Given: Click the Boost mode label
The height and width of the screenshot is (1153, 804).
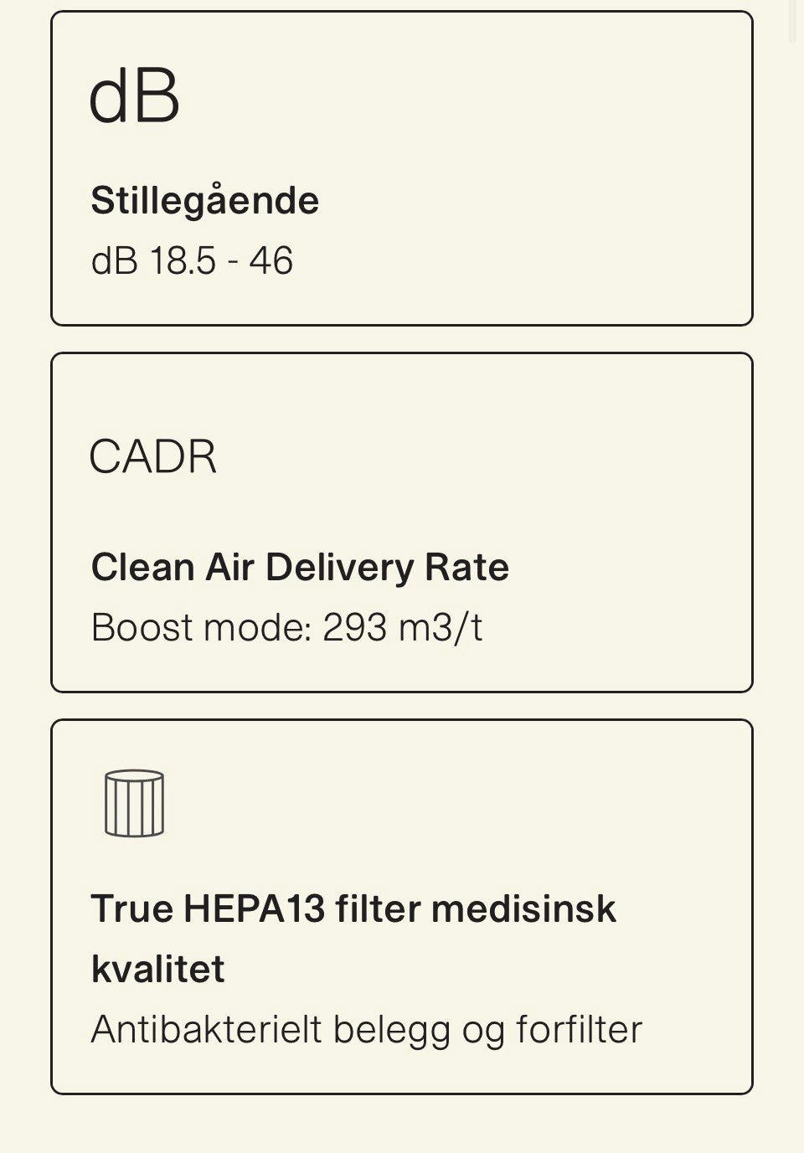Looking at the screenshot, I should [x=201, y=627].
